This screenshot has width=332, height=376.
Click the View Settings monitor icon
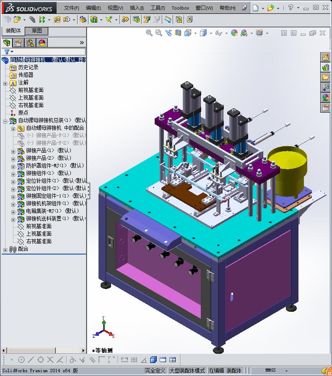tap(259, 33)
